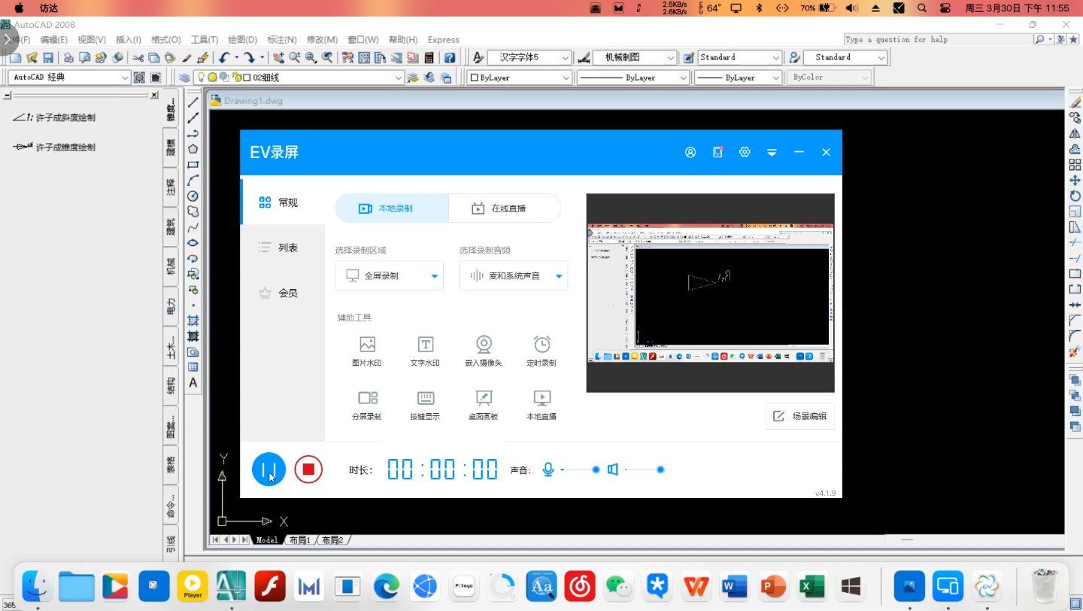1083x611 pixels.
Task: Switch to the 在线直播 tab
Action: pyautogui.click(x=505, y=208)
